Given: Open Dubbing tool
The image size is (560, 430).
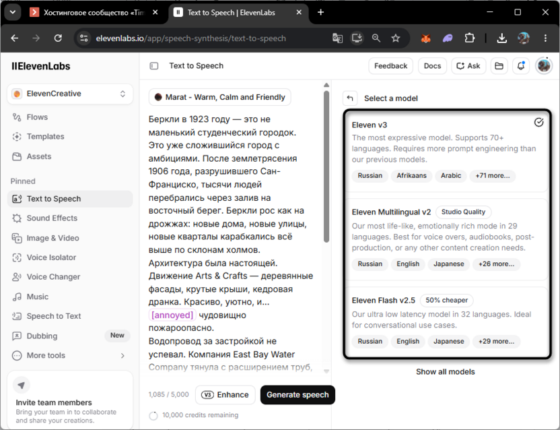Looking at the screenshot, I should coord(70,336).
